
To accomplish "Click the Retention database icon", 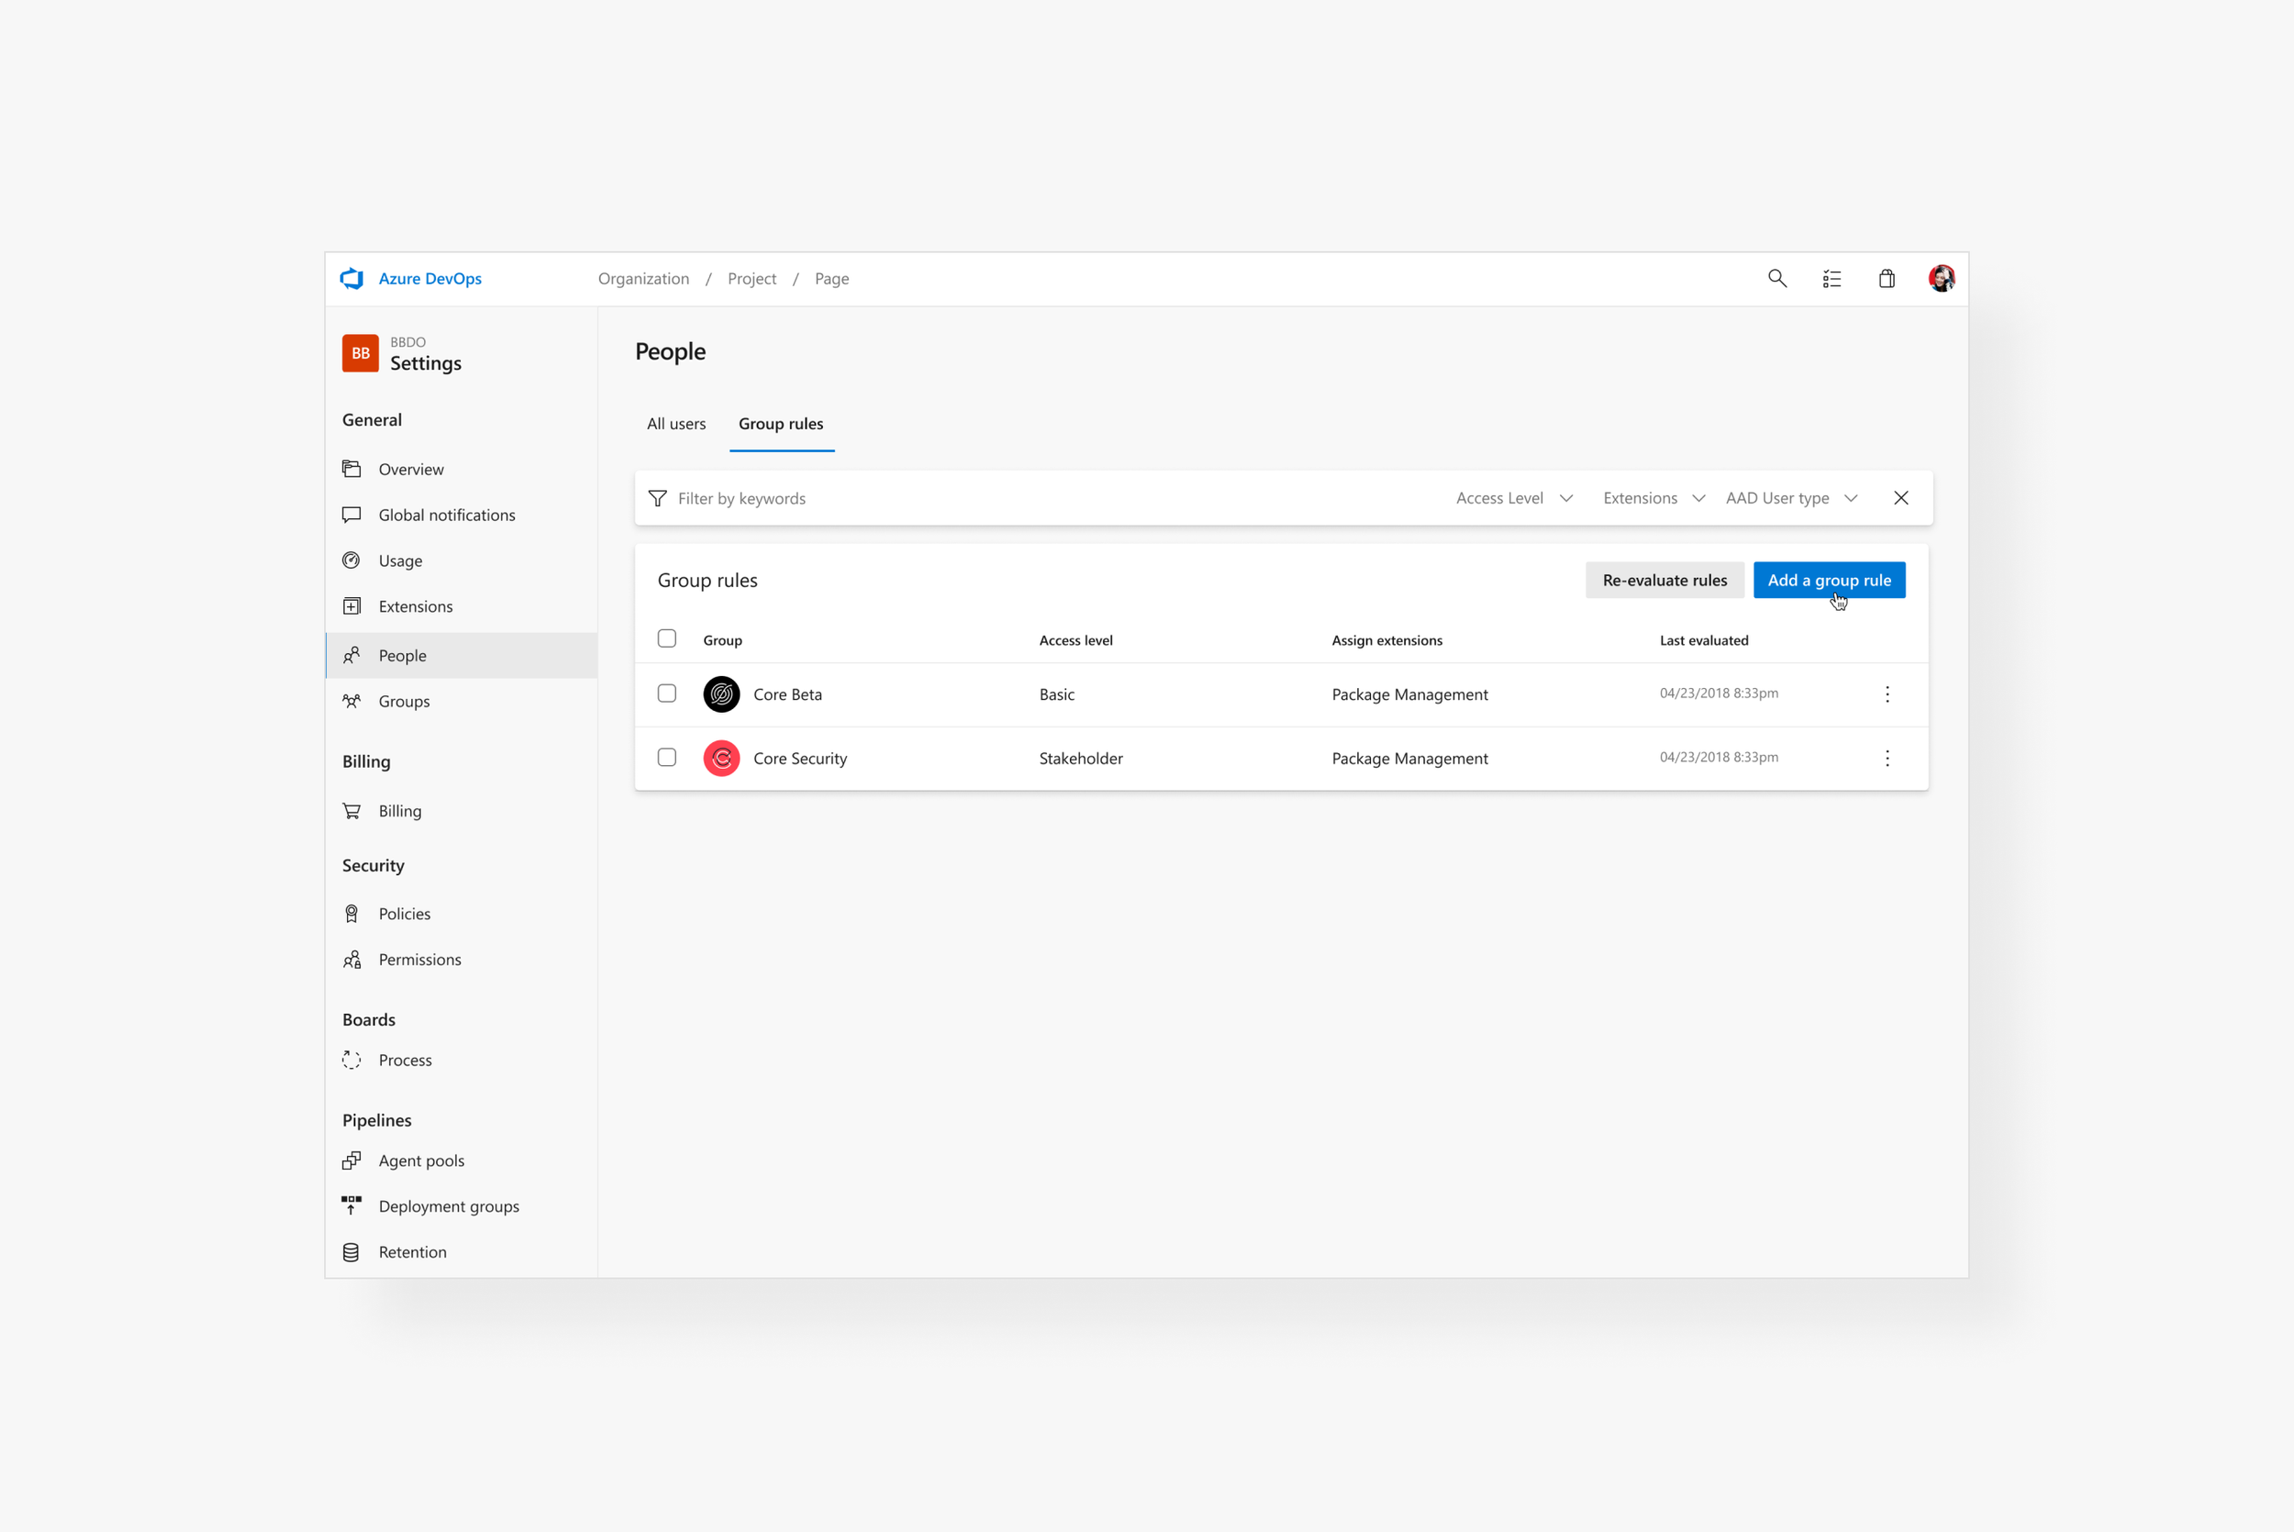I will (x=351, y=1252).
